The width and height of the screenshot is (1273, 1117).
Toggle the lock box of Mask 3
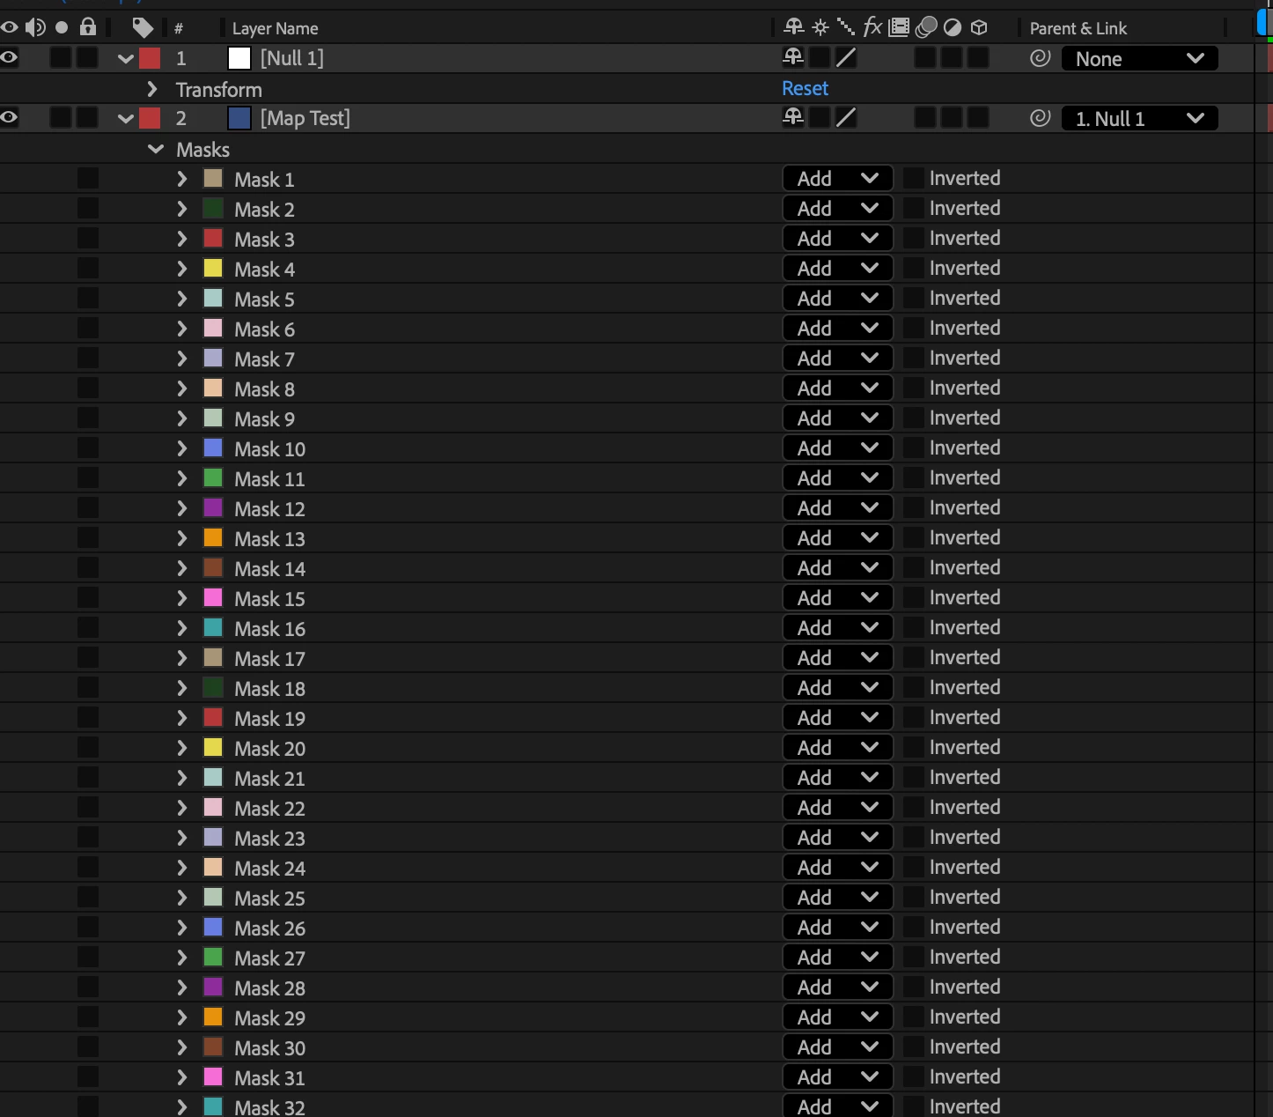click(x=88, y=238)
